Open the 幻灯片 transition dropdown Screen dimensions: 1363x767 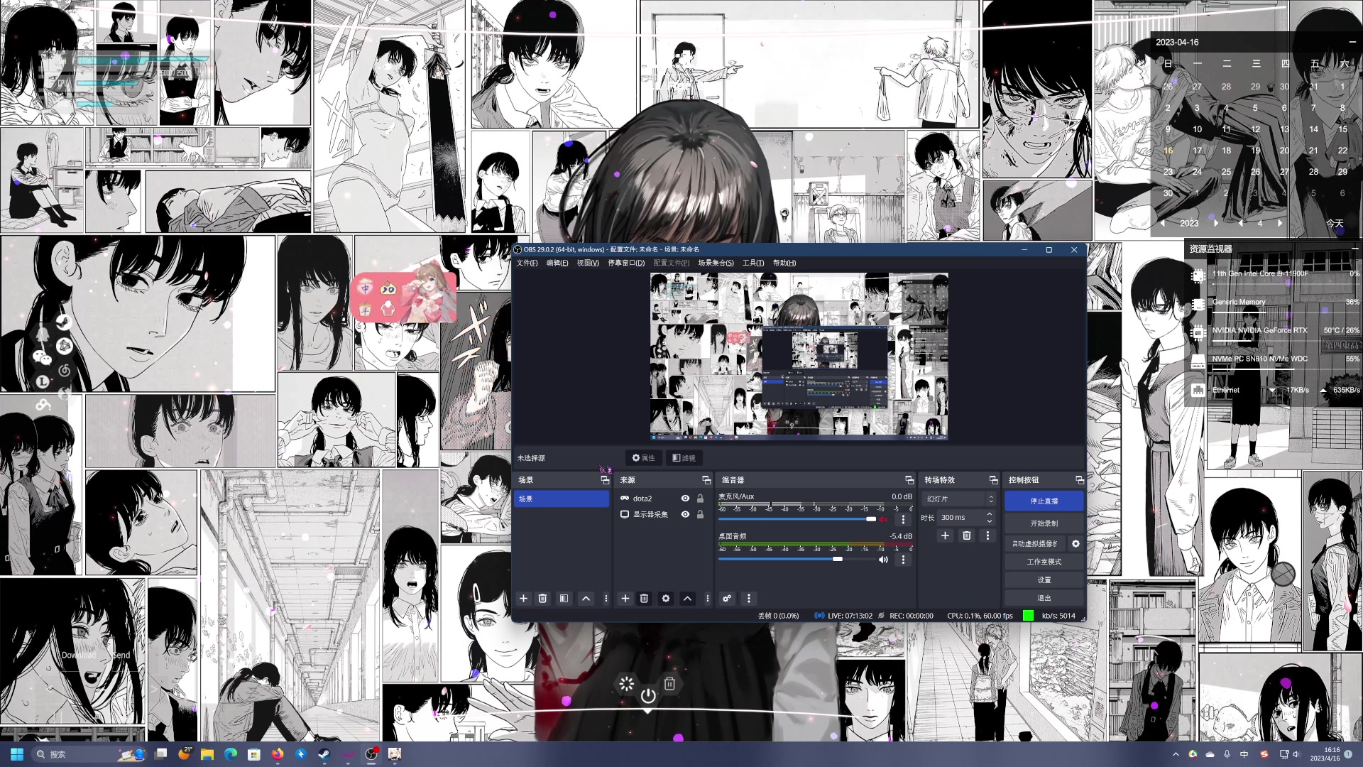(959, 499)
